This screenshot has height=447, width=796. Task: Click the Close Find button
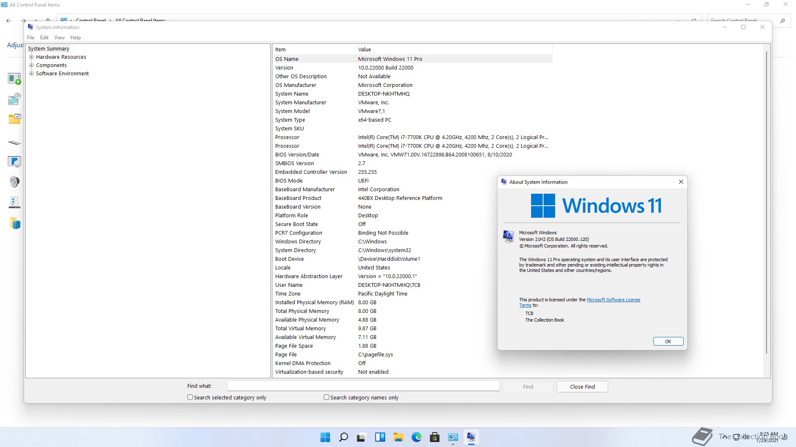pyautogui.click(x=582, y=387)
